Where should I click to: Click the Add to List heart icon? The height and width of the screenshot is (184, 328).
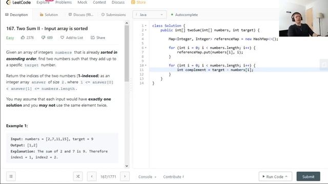point(62,37)
